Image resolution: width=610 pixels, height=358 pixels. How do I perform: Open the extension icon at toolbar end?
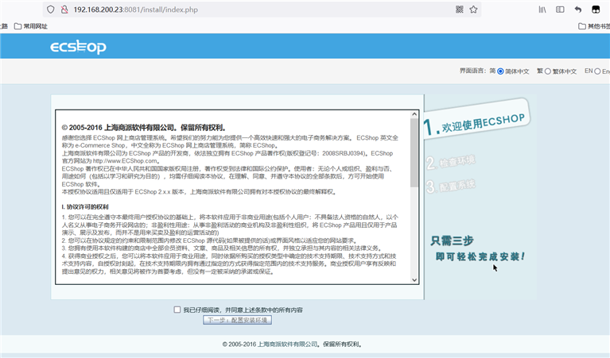(596, 10)
